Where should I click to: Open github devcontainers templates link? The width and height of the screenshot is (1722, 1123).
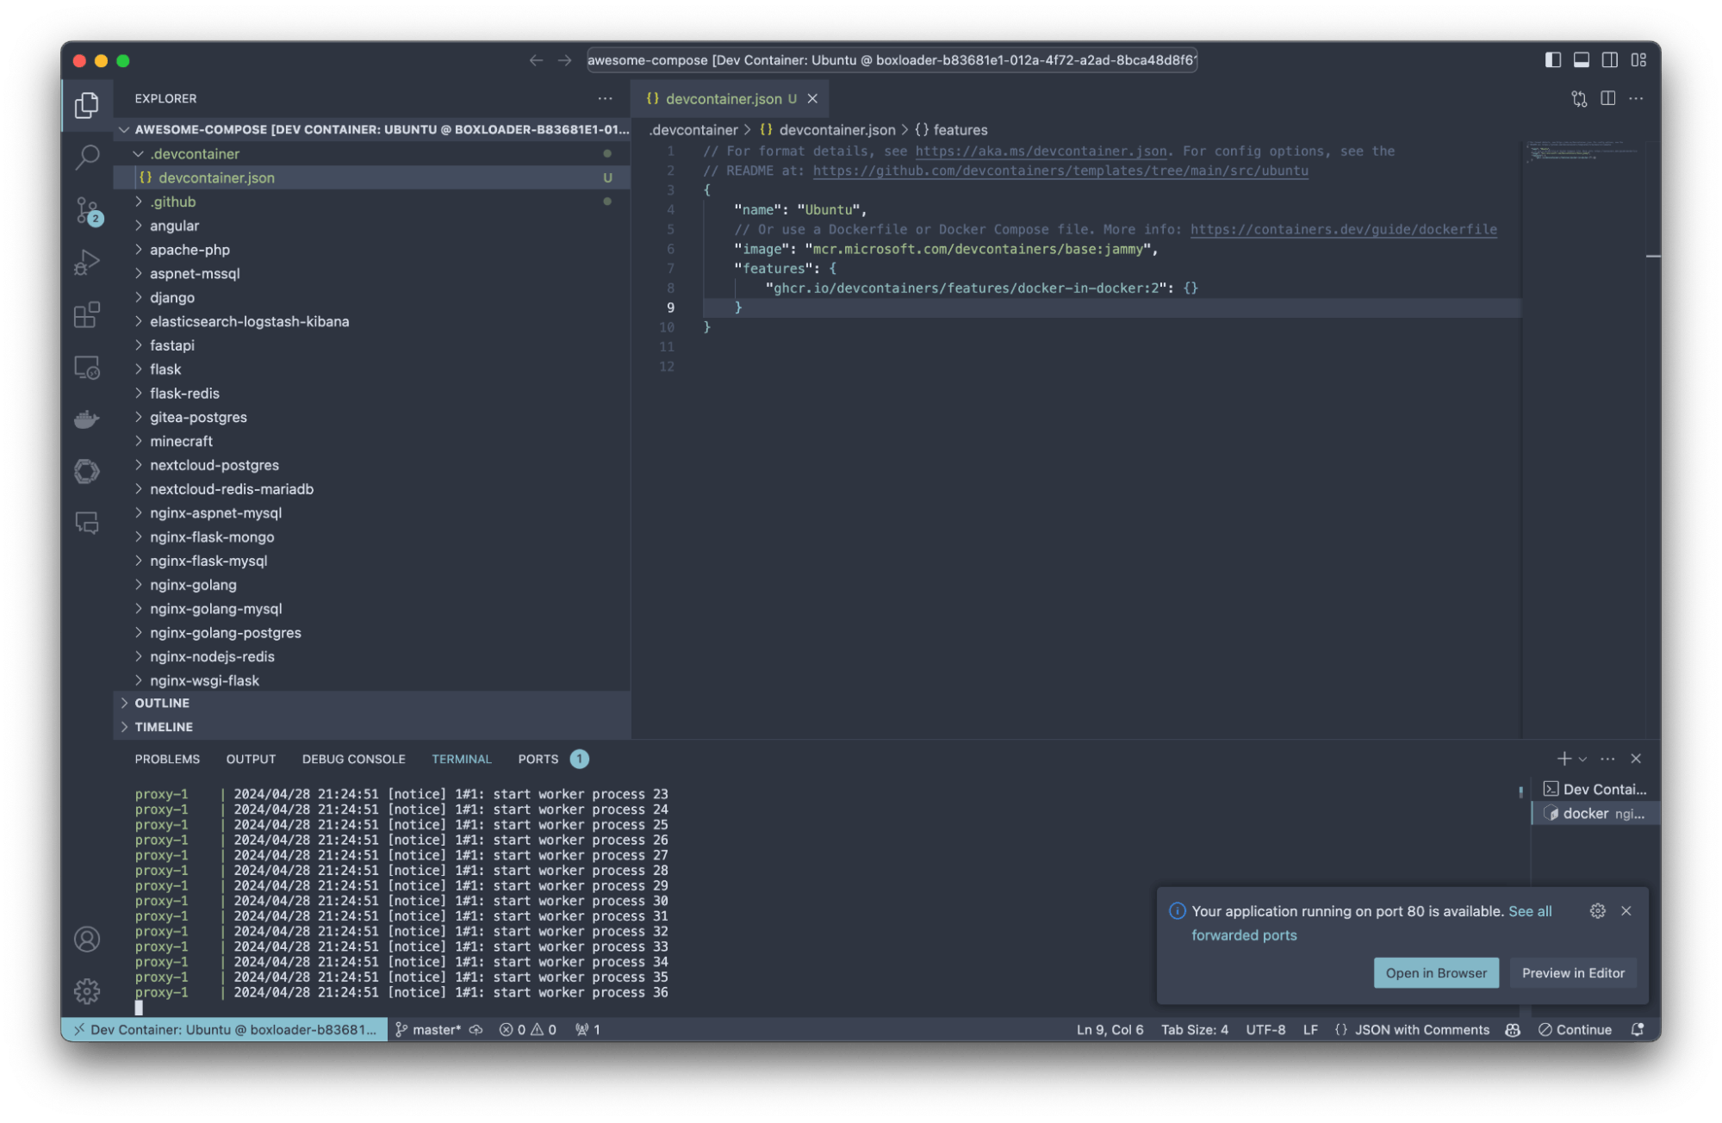coord(1060,171)
